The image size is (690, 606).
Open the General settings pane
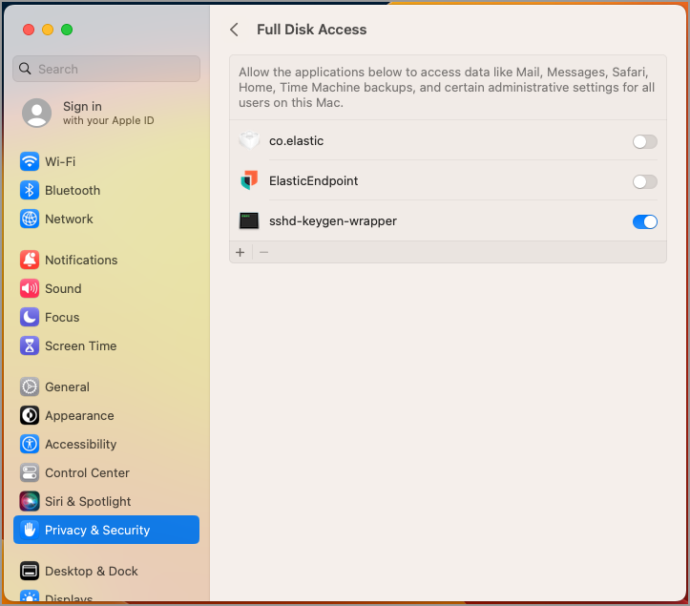click(x=67, y=387)
